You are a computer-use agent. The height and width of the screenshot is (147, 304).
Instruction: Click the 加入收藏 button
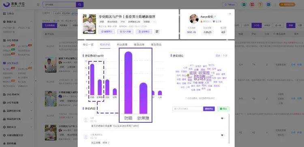125,31
